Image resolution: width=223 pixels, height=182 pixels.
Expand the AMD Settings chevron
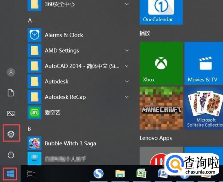(x=127, y=50)
